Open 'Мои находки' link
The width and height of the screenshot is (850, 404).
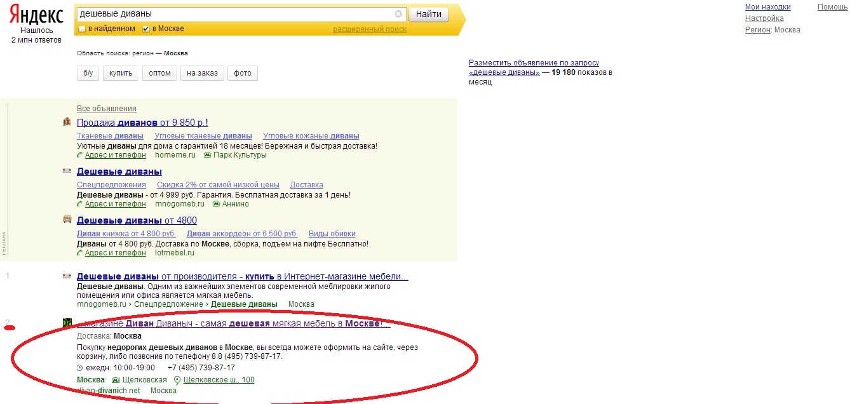pyautogui.click(x=768, y=7)
